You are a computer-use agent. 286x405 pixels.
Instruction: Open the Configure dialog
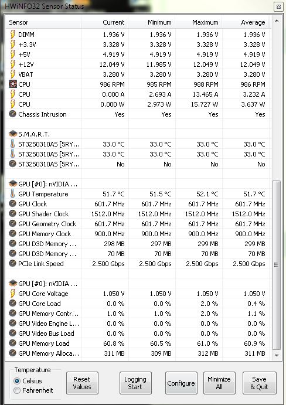pyautogui.click(x=181, y=383)
